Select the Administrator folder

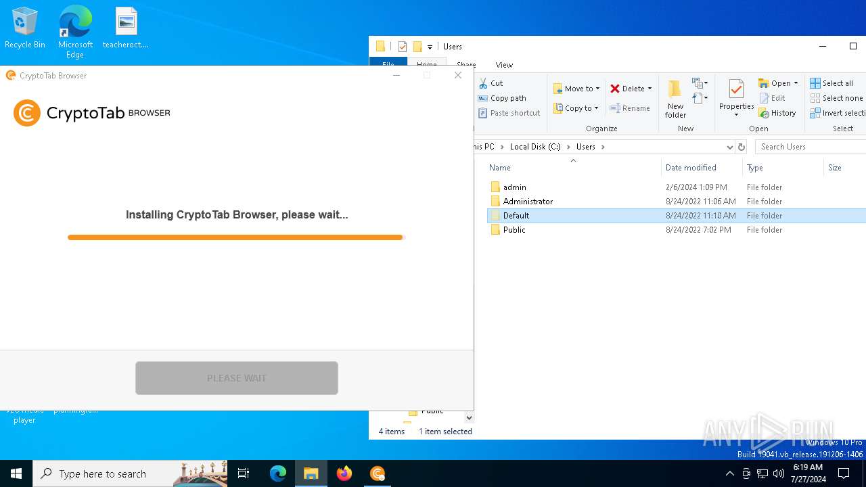pos(522,202)
